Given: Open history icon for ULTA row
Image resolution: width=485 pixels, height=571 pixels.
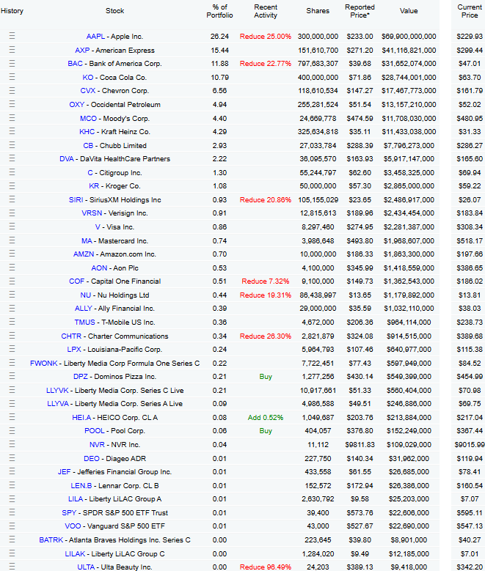Looking at the screenshot, I should pyautogui.click(x=12, y=567).
